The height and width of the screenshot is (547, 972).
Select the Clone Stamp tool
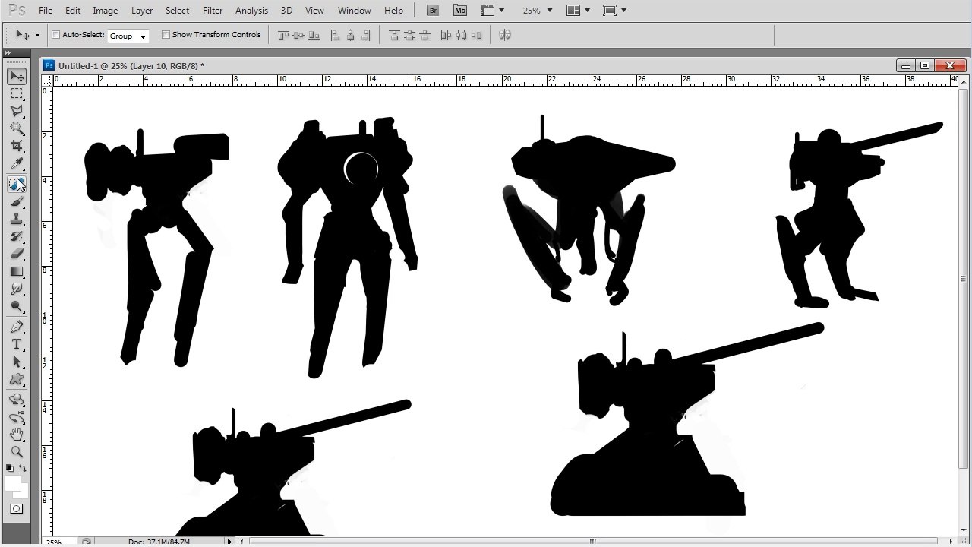click(17, 219)
